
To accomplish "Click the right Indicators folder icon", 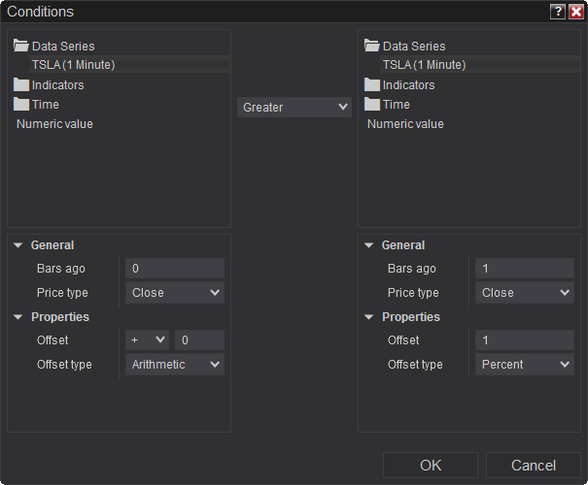I will [372, 84].
